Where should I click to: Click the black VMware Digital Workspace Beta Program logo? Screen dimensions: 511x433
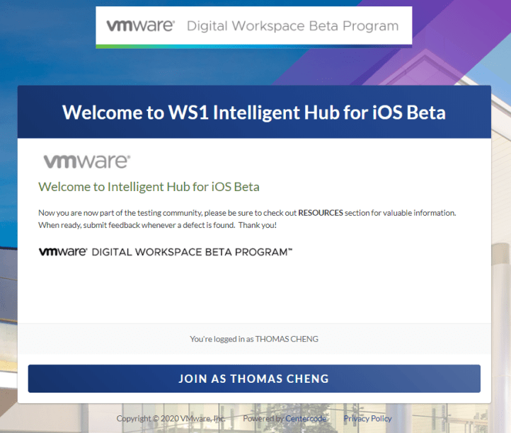166,252
